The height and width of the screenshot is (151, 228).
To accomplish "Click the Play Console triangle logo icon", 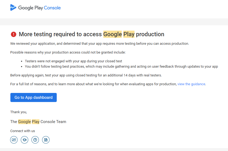I will pyautogui.click(x=13, y=7).
